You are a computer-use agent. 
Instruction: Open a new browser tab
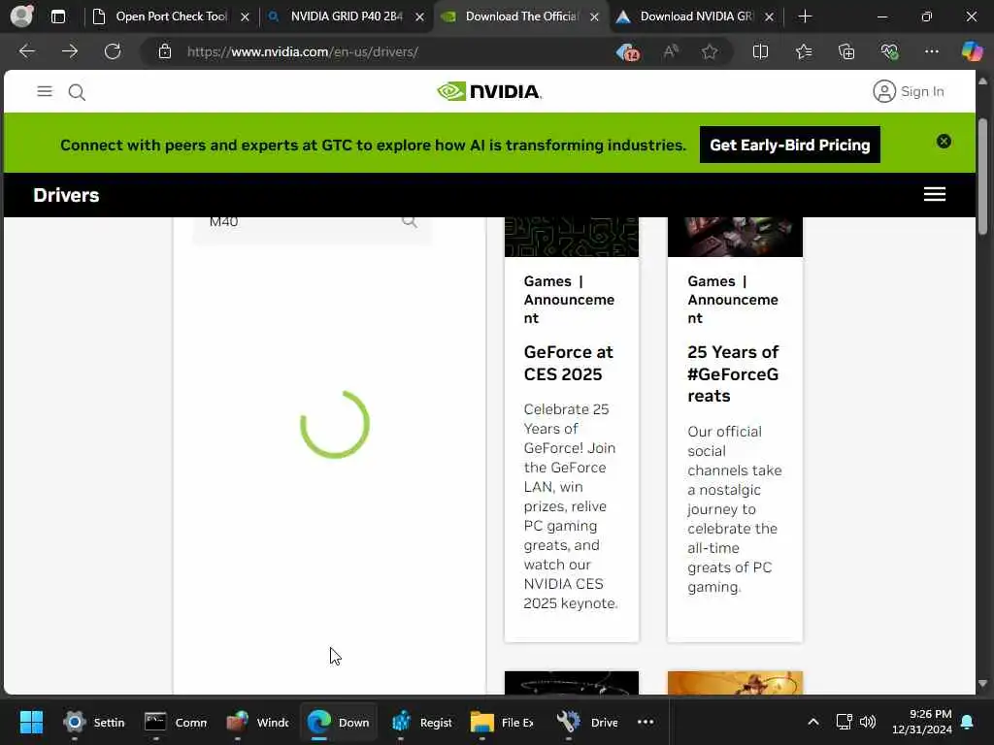click(x=805, y=16)
